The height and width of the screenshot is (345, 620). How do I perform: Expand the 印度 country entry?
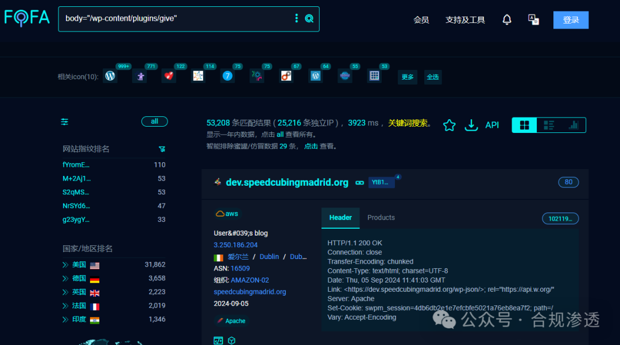(x=65, y=319)
